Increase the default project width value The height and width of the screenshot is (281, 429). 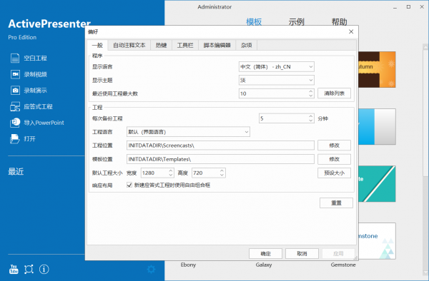pyautogui.click(x=171, y=170)
